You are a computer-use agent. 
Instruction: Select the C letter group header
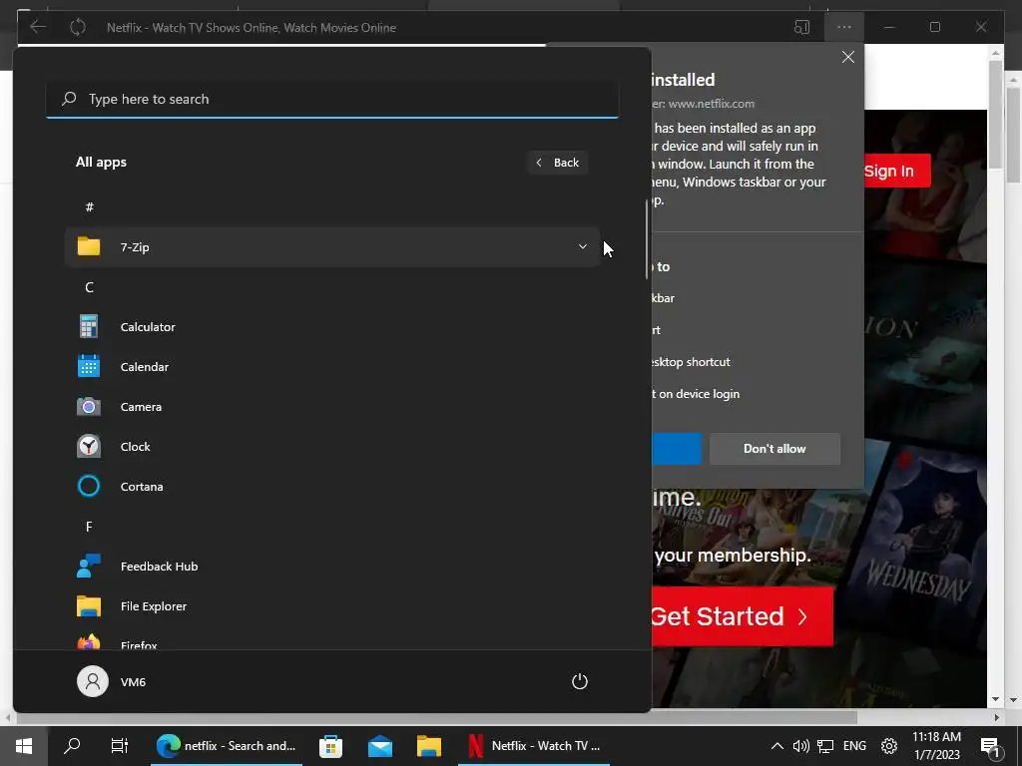pos(89,287)
